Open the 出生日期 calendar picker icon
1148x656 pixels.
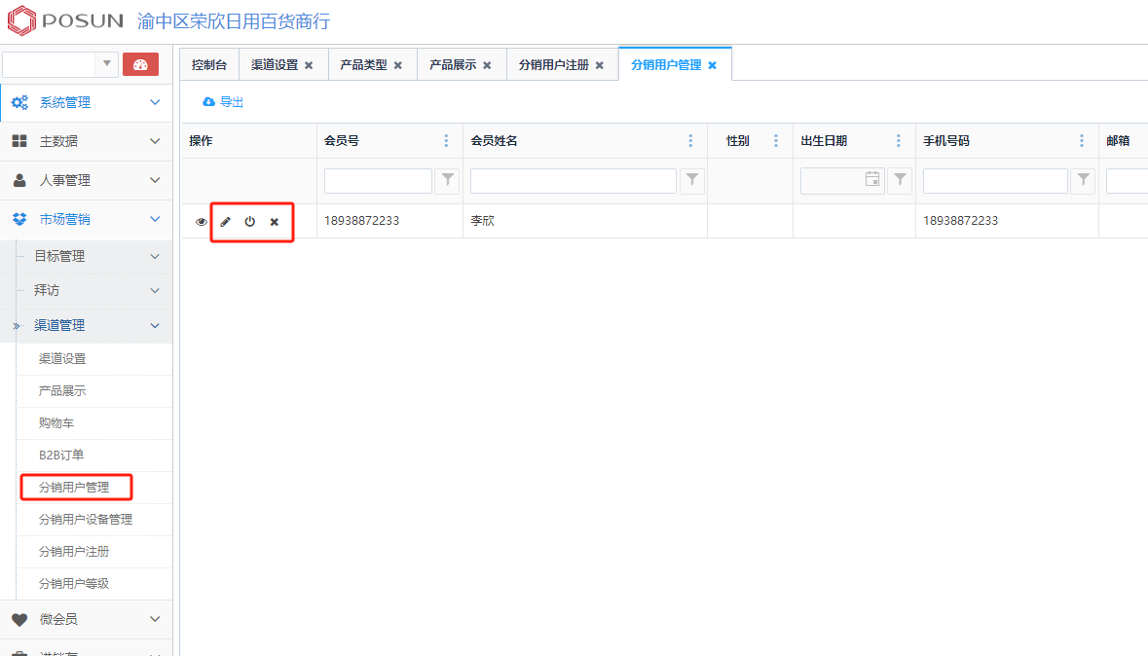pos(872,180)
